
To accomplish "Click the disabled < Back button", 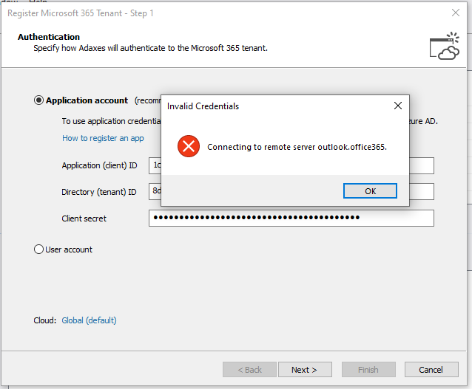I will click(249, 370).
